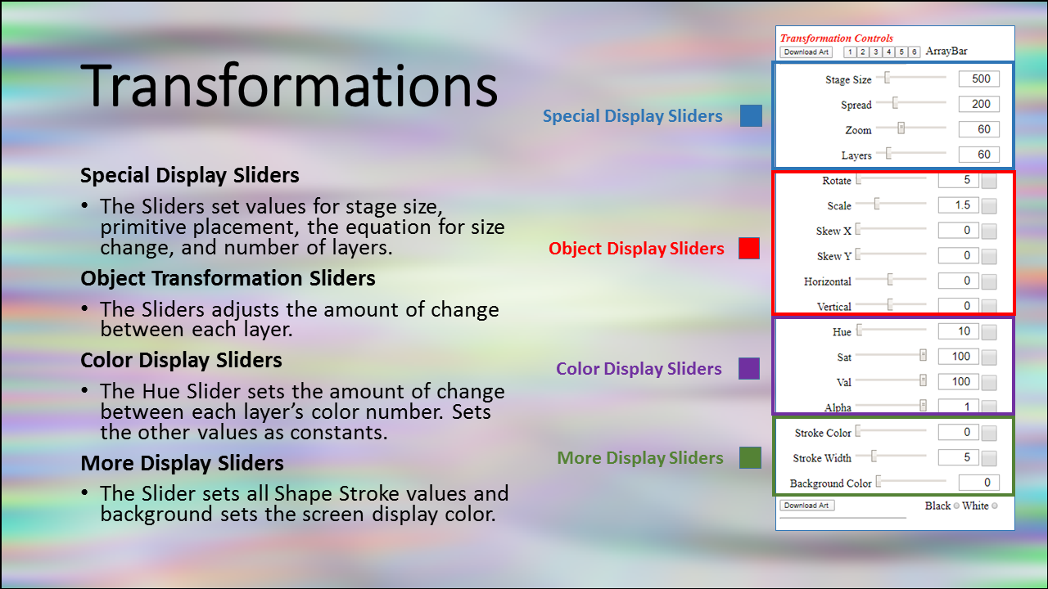Click the Sat slider handle
This screenshot has height=589, width=1048.
[923, 356]
